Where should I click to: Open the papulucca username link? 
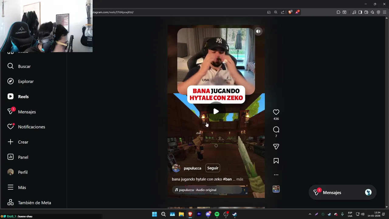click(192, 168)
